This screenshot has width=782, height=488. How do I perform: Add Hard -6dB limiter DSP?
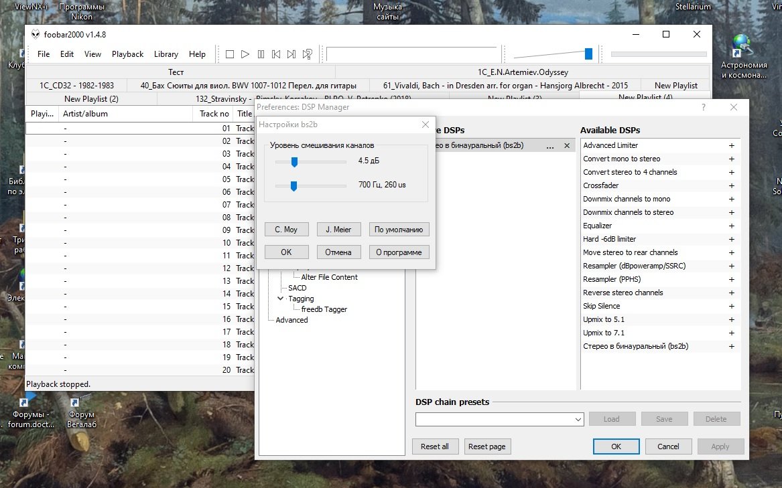732,239
